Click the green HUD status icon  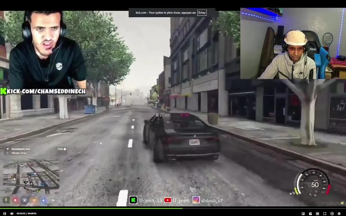[6, 200]
